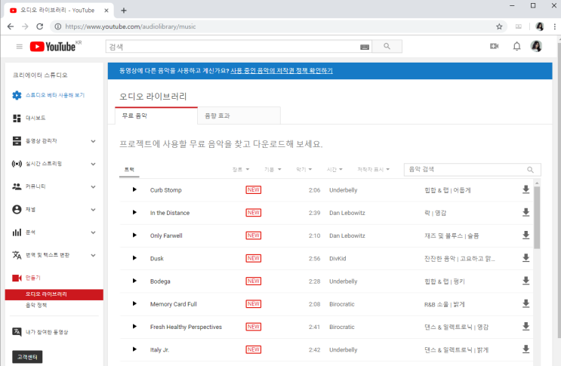
Task: Select 오디오 라이브러리 in the sidebar
Action: 54,294
